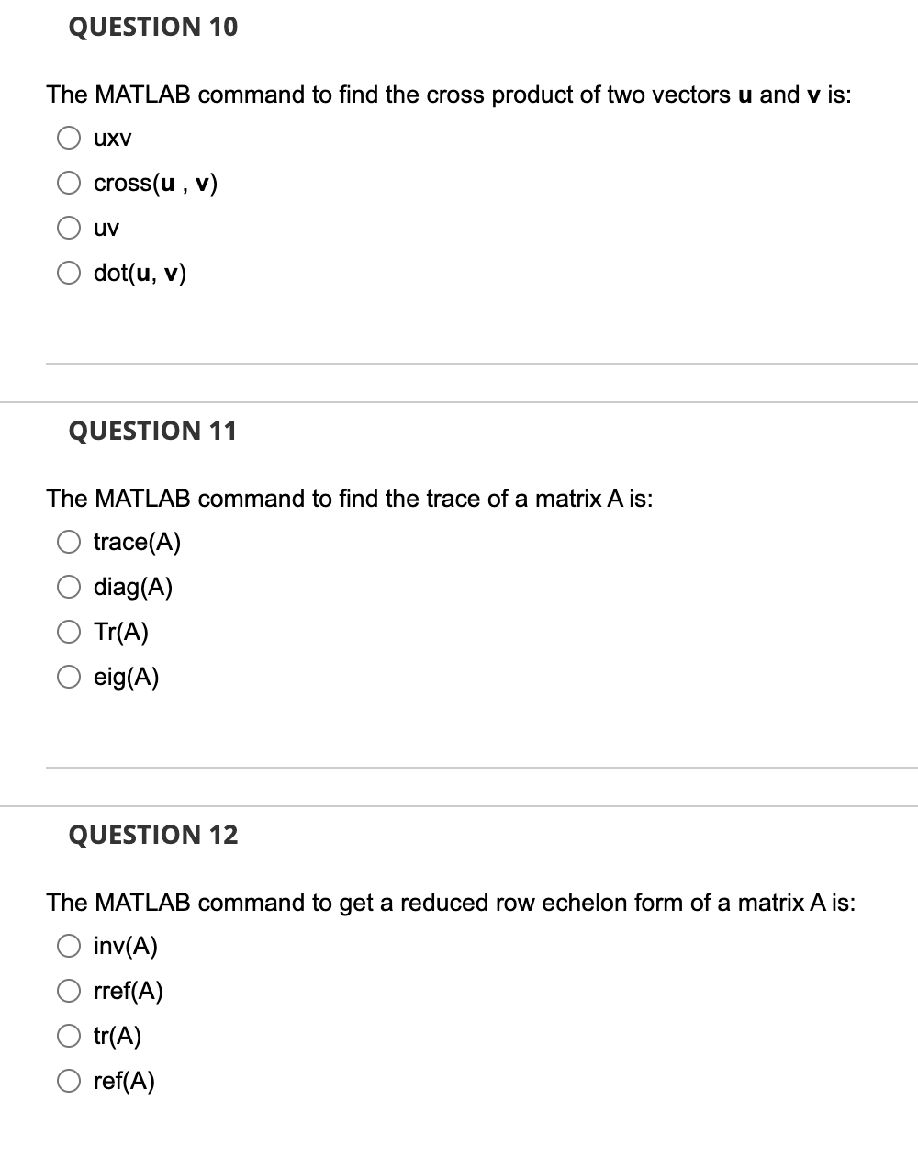Screen dimensions: 918x1168
Task: Click the QUESTION 12 heading
Action: 152,835
